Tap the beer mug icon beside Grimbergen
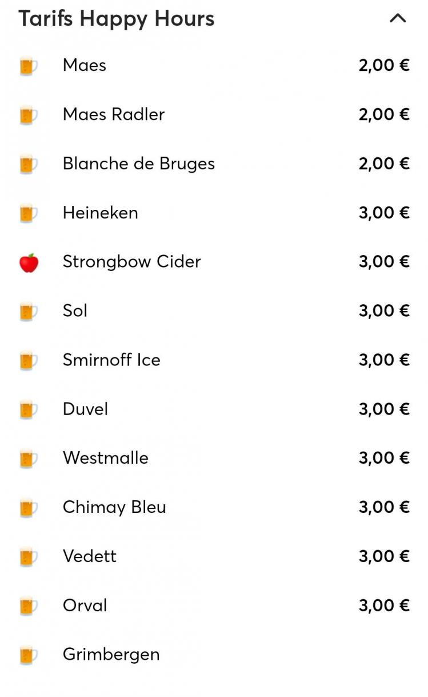The width and height of the screenshot is (428, 697). [x=28, y=655]
